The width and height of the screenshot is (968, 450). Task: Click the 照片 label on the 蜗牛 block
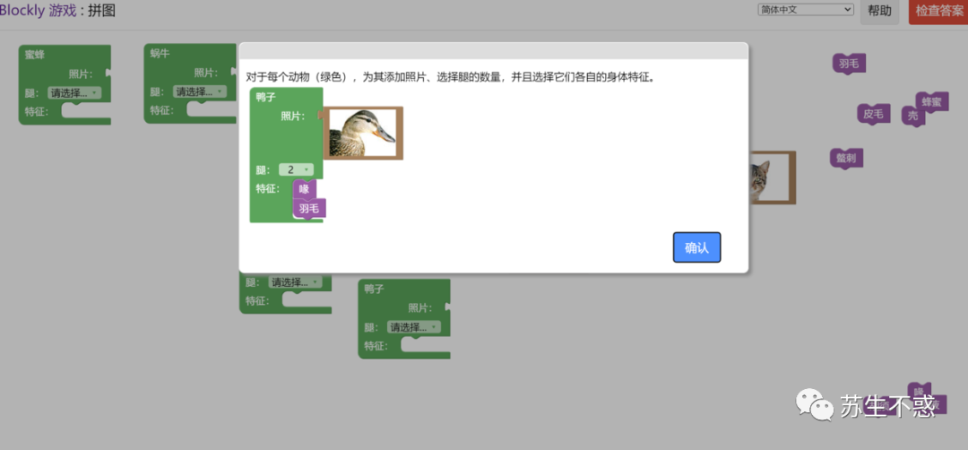click(206, 73)
